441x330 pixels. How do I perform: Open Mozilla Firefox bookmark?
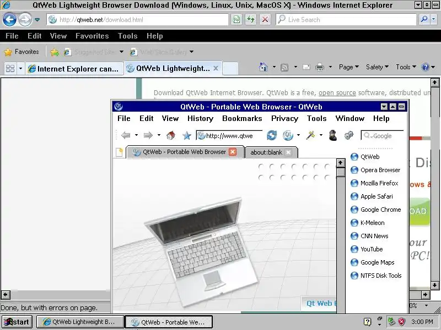tap(374, 183)
